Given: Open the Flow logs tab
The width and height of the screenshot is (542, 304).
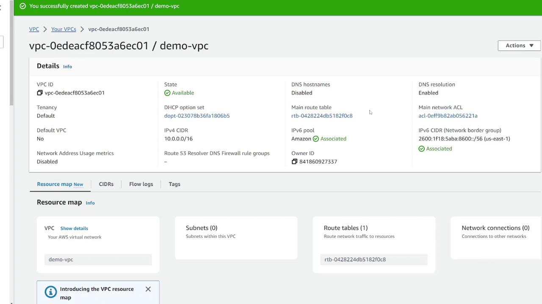Looking at the screenshot, I should [141, 184].
